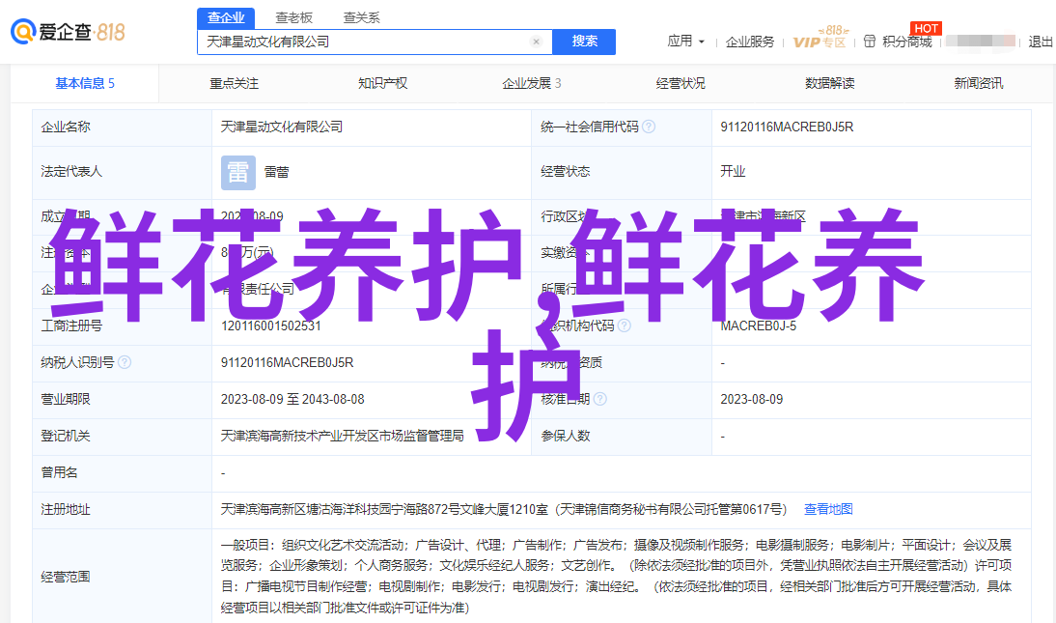This screenshot has width=1056, height=623.
Task: Click the help icon beside 核准日期
Action: pos(600,399)
